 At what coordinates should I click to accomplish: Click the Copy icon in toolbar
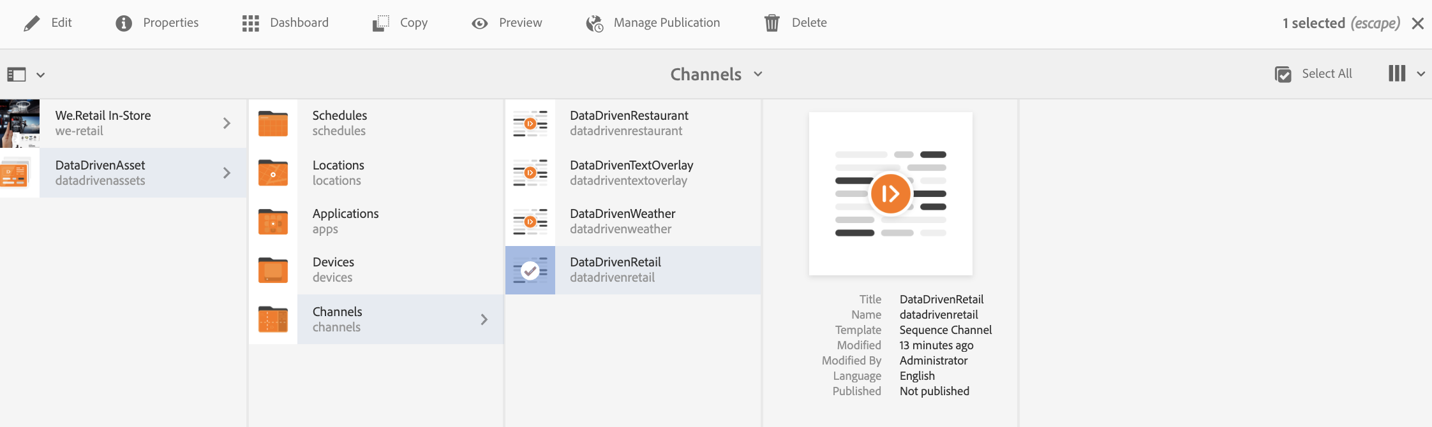pos(381,24)
